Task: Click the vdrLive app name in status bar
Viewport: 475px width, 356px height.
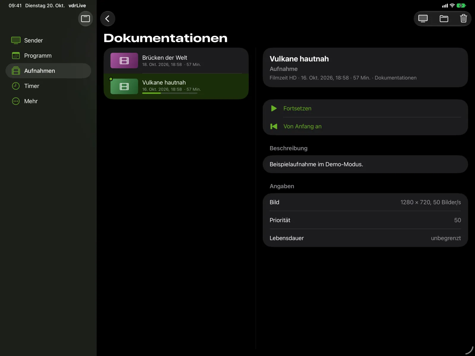Action: [x=77, y=6]
